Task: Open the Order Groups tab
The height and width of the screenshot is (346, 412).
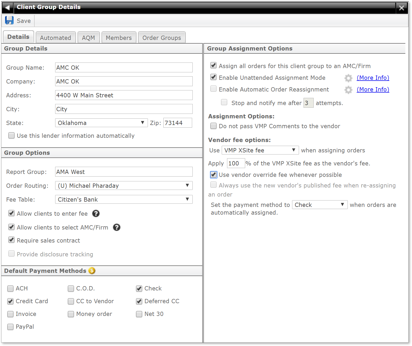Action: [x=162, y=38]
